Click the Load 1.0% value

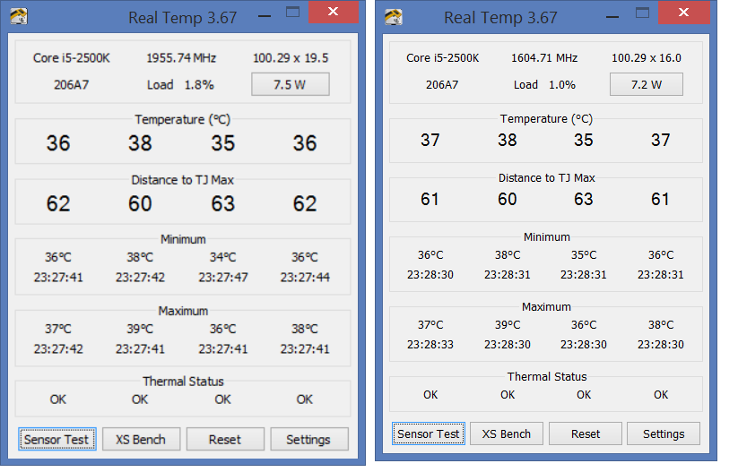point(544,84)
